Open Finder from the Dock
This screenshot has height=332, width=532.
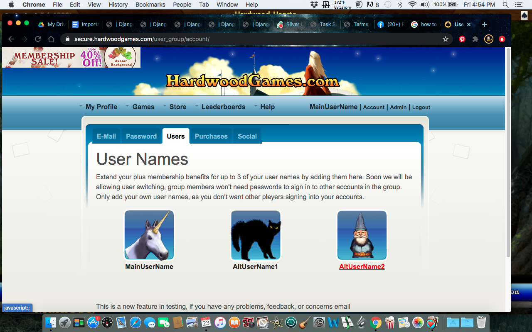(x=51, y=322)
